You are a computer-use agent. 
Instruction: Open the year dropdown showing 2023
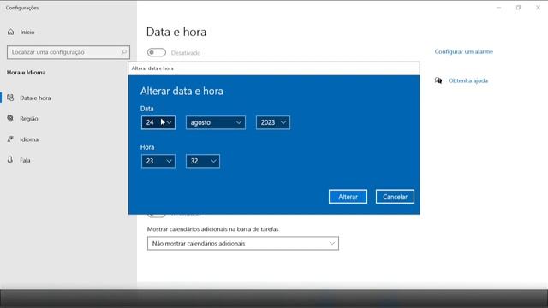point(273,122)
